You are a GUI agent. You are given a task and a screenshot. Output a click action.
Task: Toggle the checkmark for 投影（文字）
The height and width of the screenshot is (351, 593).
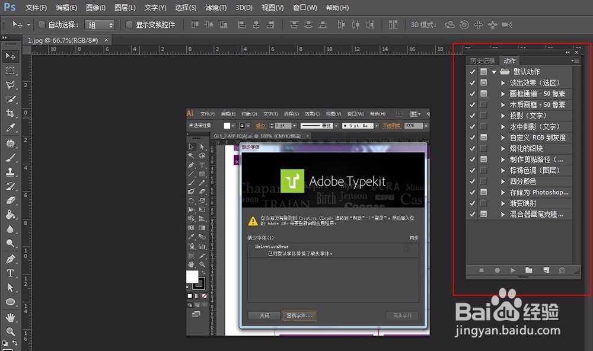coord(473,116)
